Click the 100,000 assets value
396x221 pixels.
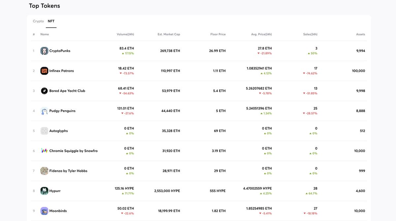click(359, 71)
